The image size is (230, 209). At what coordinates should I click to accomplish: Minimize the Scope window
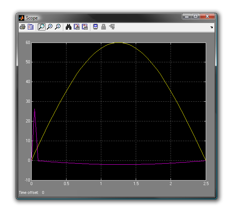tap(187, 16)
